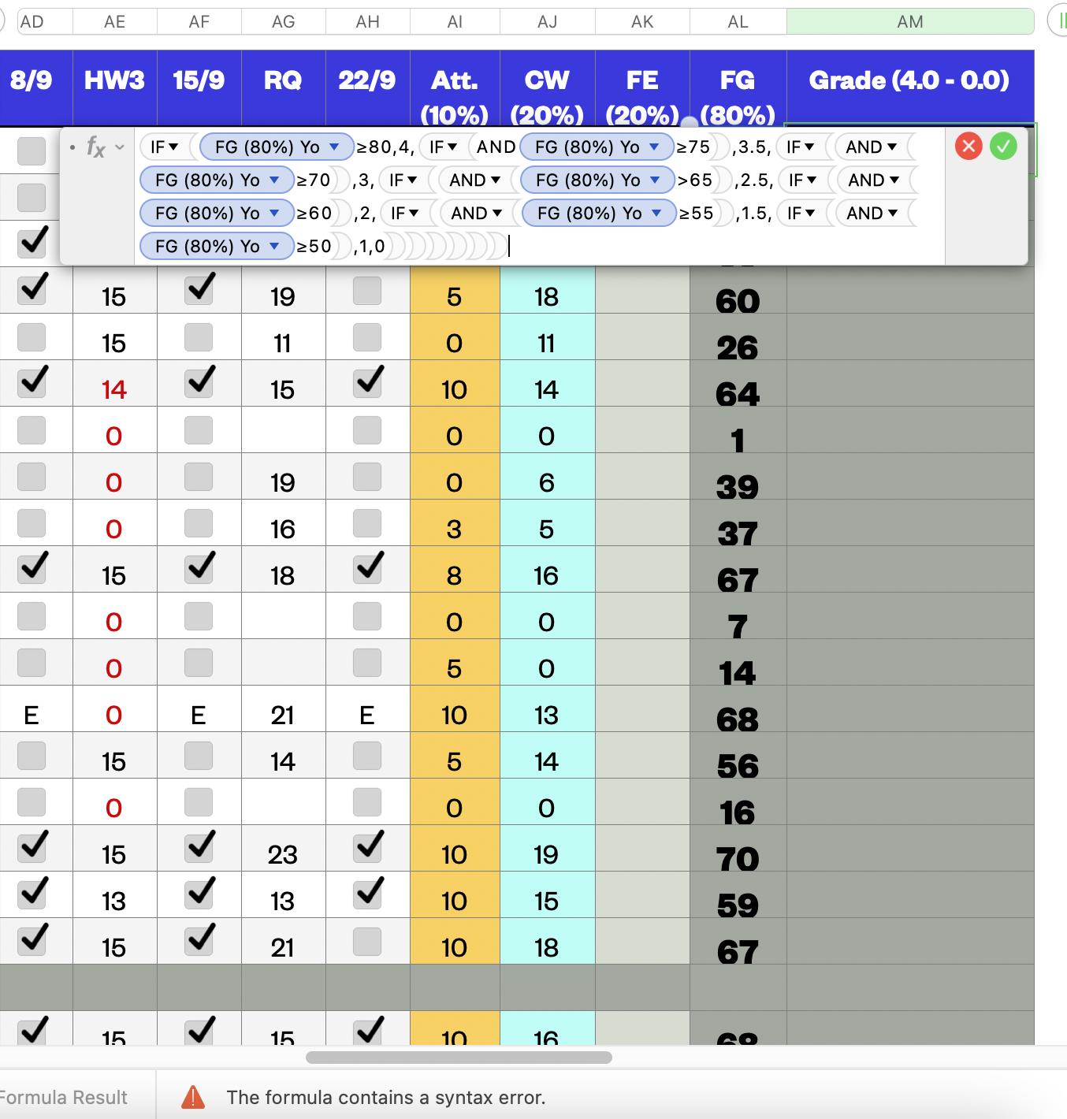1067x1119 pixels.
Task: Accept the formula with green checkmark
Action: [1003, 146]
